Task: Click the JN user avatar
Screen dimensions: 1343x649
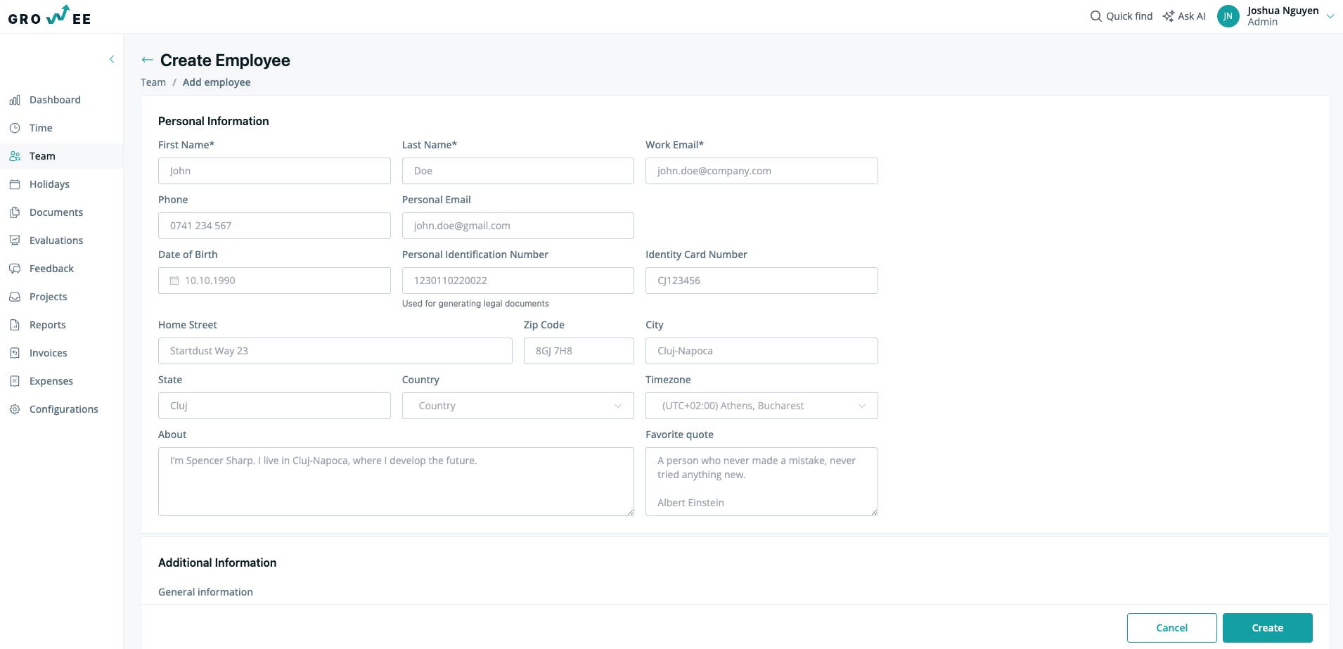Action: pos(1228,16)
